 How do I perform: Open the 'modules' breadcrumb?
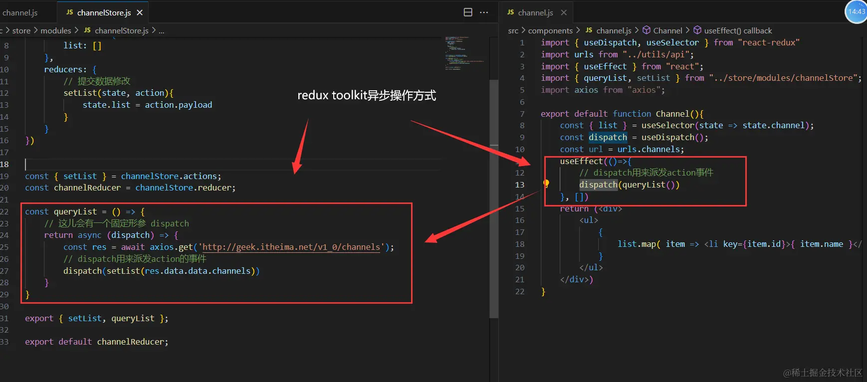56,30
